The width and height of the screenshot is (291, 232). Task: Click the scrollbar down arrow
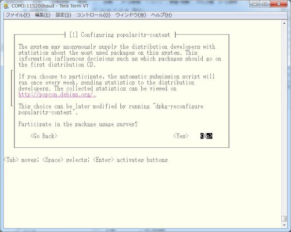(284, 225)
